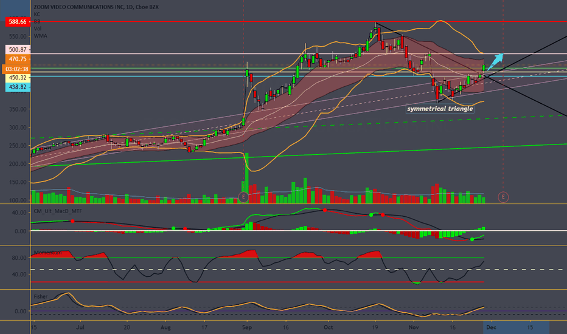Click the Fisher 0.00 scale value
The height and width of the screenshot is (334, 567).
pos(21,311)
